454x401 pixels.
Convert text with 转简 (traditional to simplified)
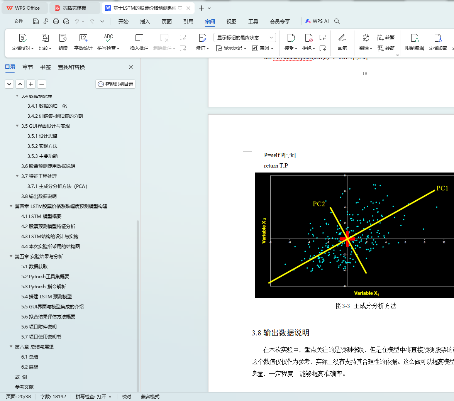click(x=386, y=48)
